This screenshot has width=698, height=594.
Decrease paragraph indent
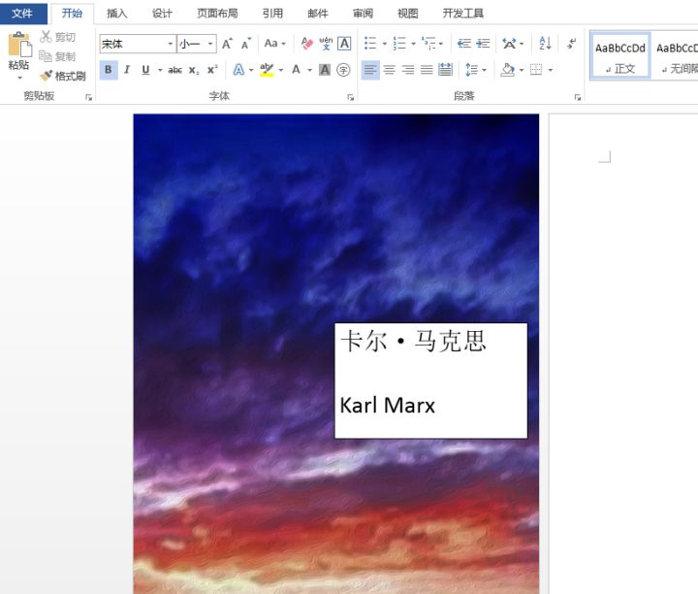click(463, 44)
